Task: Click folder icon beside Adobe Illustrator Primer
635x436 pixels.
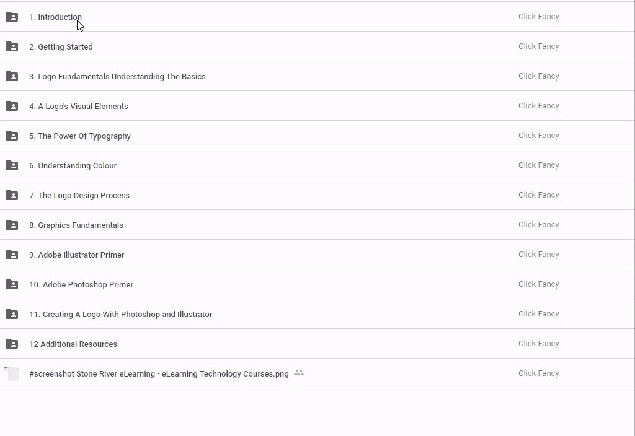Action: (x=12, y=255)
